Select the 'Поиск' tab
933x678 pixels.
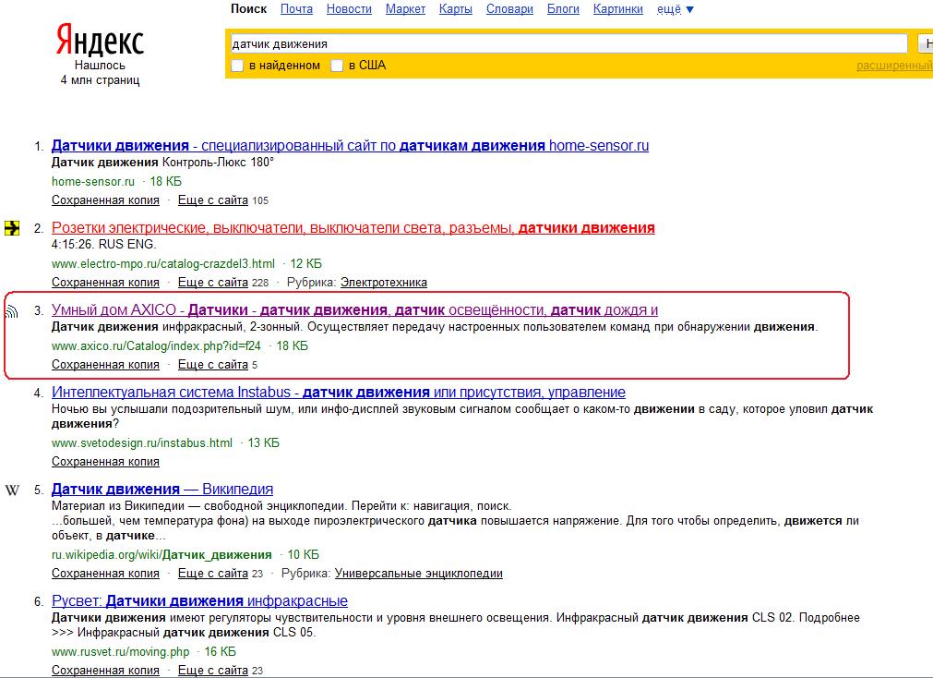249,9
